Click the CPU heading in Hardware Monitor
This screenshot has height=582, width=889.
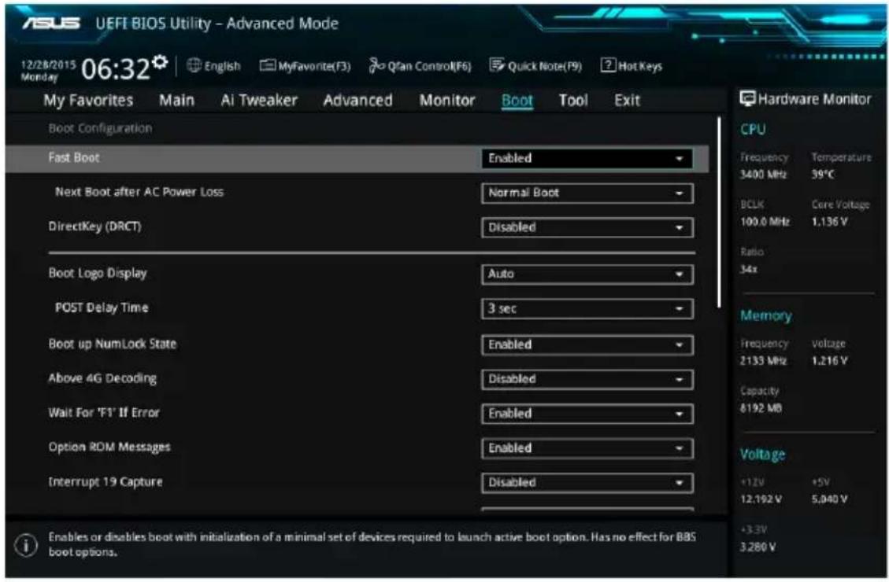pyautogui.click(x=753, y=130)
